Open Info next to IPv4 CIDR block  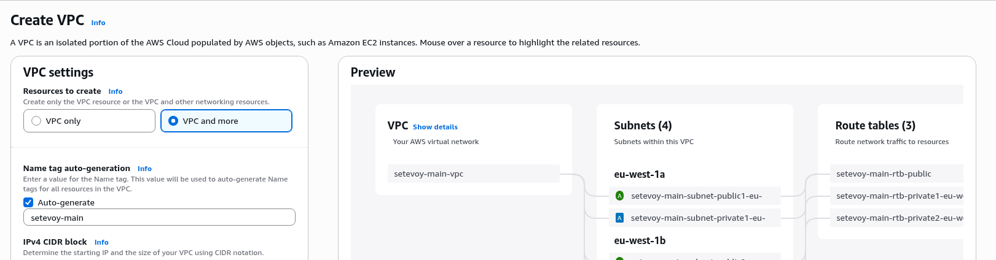(101, 242)
